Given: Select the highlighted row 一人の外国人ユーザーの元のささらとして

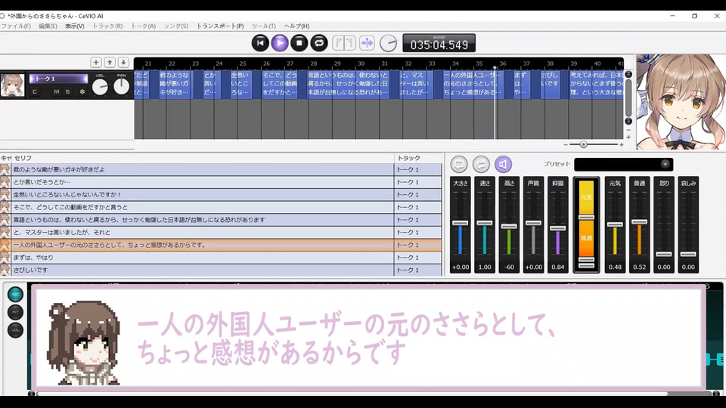Looking at the screenshot, I should click(x=221, y=245).
